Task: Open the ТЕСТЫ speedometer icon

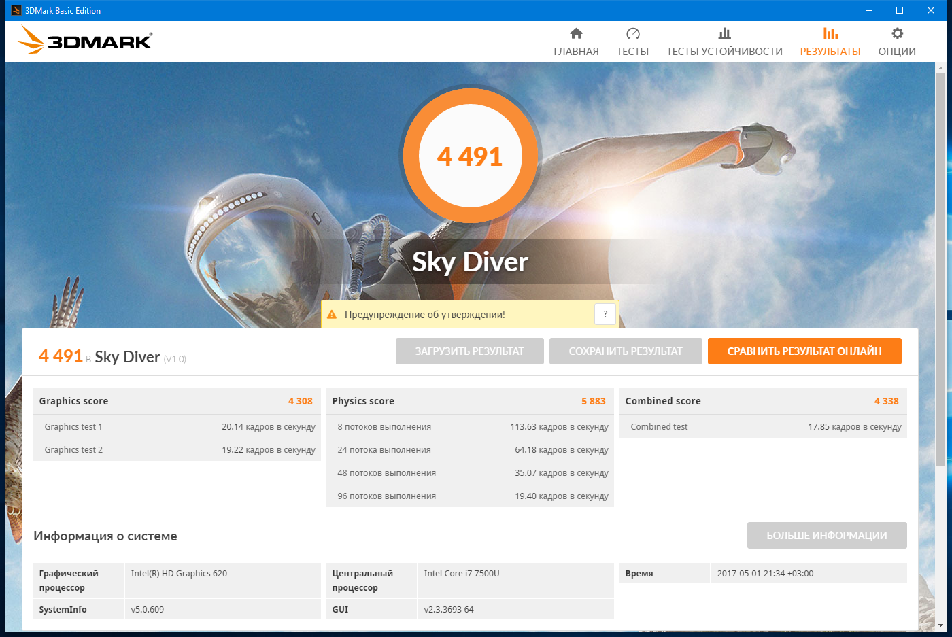Action: point(632,33)
